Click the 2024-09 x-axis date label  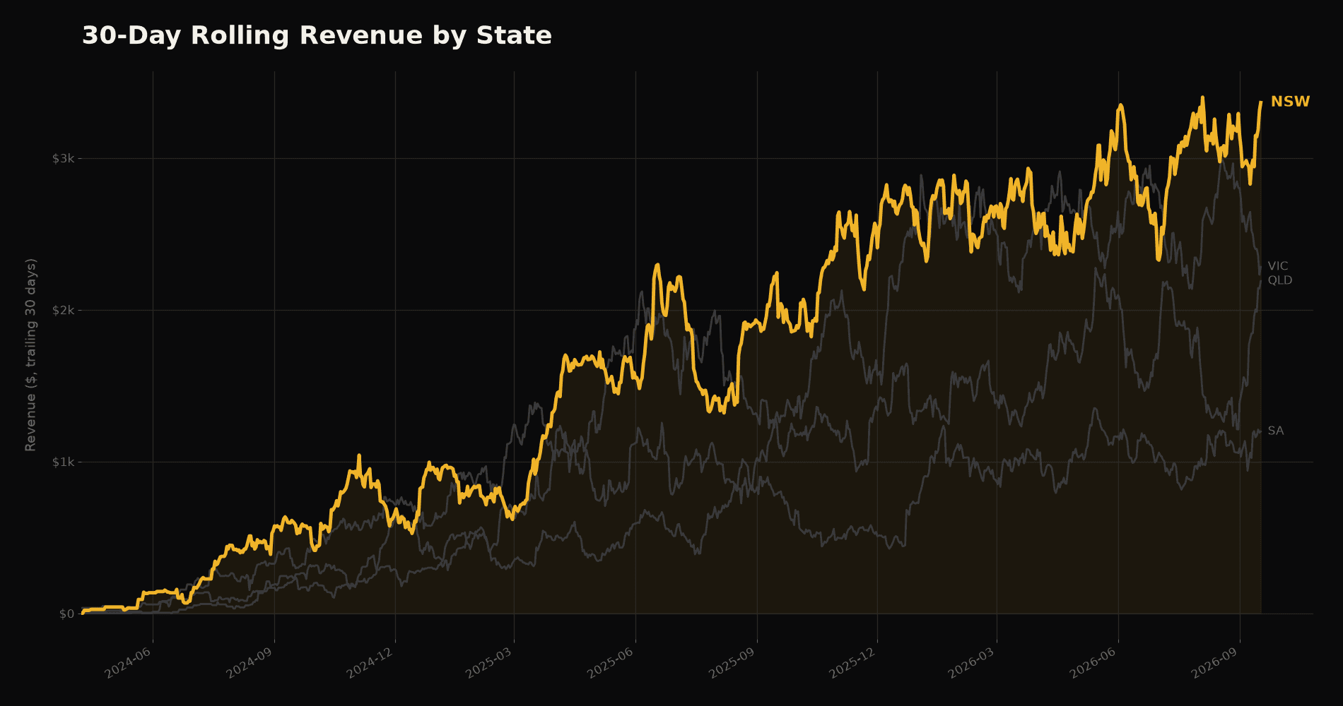pyautogui.click(x=250, y=664)
